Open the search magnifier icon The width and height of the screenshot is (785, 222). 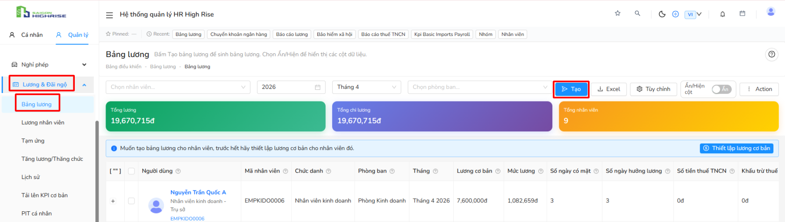tap(637, 14)
